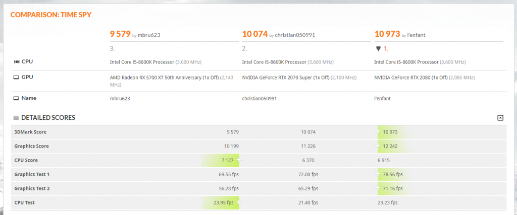The height and width of the screenshot is (215, 517).
Task: Open mbru623 user profile beside score
Action: tap(149, 35)
